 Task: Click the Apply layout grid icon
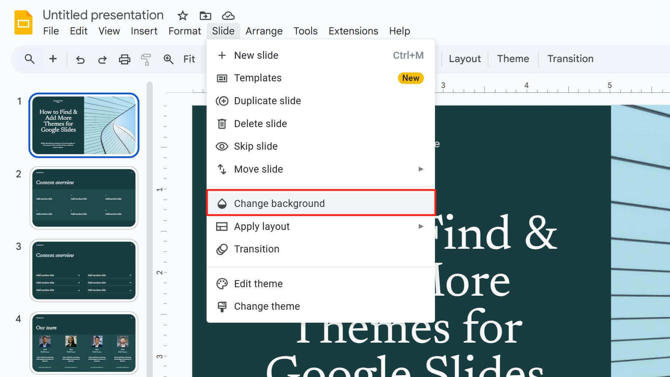[x=222, y=226]
